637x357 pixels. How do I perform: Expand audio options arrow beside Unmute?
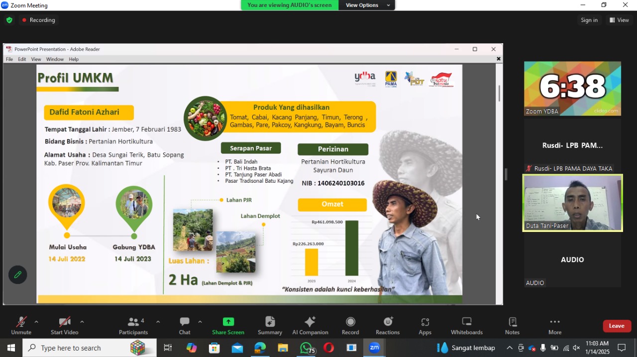(x=36, y=322)
